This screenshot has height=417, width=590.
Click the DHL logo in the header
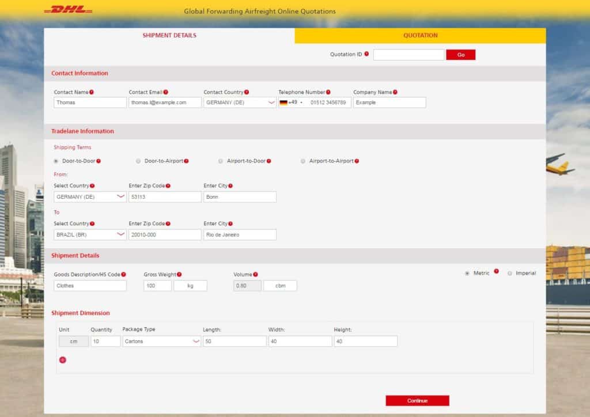(68, 9)
